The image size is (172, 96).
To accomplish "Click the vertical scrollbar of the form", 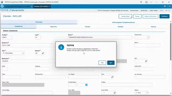I will pyautogui.click(x=171, y=42).
